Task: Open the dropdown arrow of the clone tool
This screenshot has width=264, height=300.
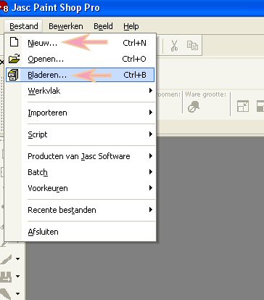Action: click(x=18, y=276)
